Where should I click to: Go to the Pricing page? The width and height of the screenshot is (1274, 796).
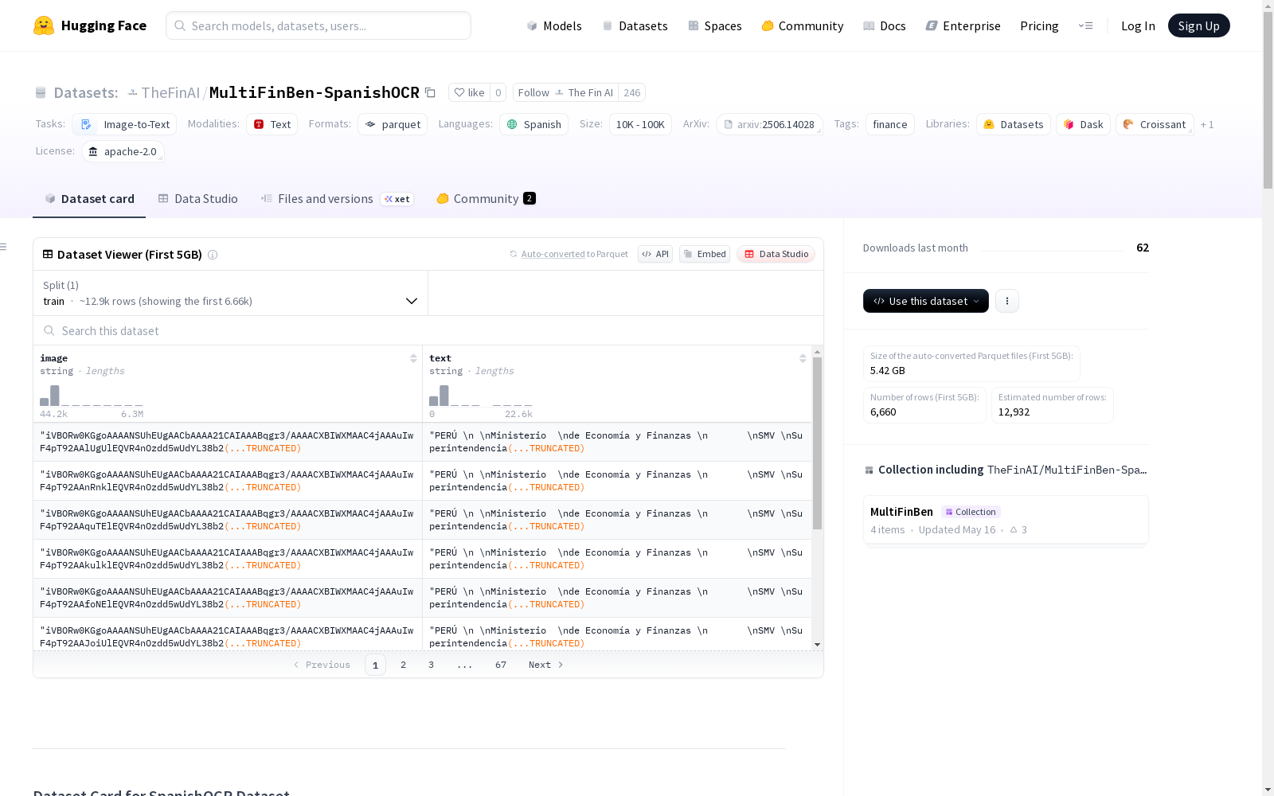[1039, 25]
